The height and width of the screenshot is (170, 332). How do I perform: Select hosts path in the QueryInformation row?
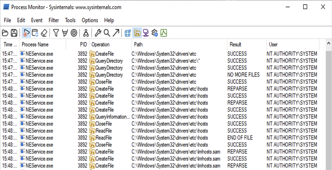pos(169,117)
